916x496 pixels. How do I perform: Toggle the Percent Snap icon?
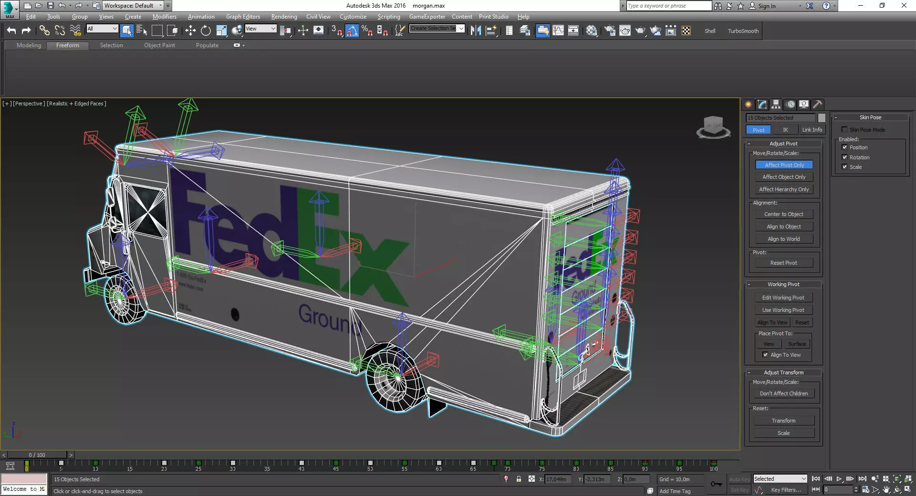tap(367, 31)
